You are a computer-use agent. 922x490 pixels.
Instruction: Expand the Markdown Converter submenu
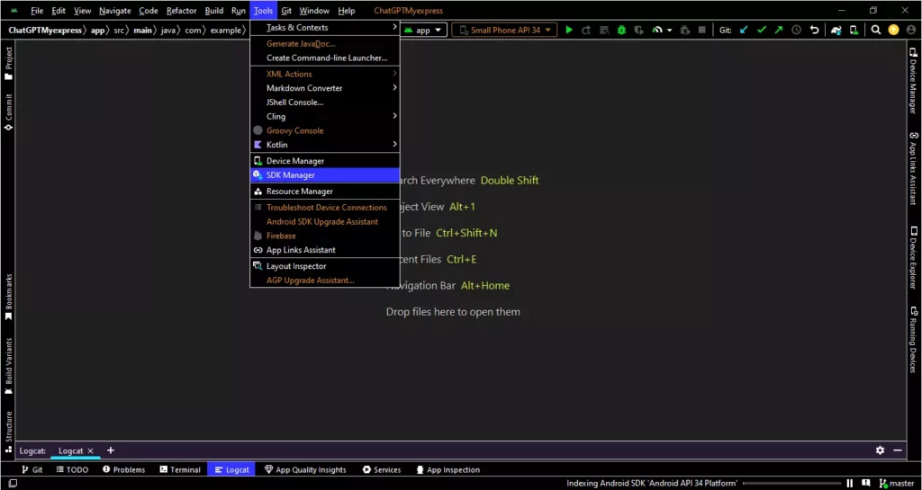[324, 88]
